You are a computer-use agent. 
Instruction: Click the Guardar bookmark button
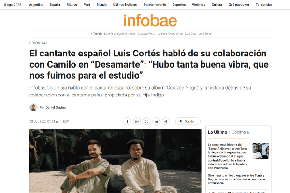click(x=188, y=121)
